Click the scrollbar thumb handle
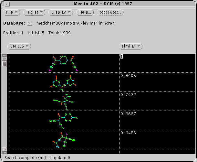The height and width of the screenshot is (162, 197). [5, 64]
